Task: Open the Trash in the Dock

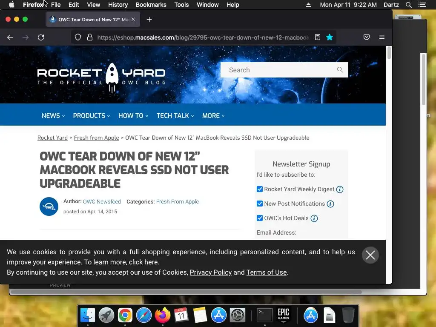Action: 348,315
